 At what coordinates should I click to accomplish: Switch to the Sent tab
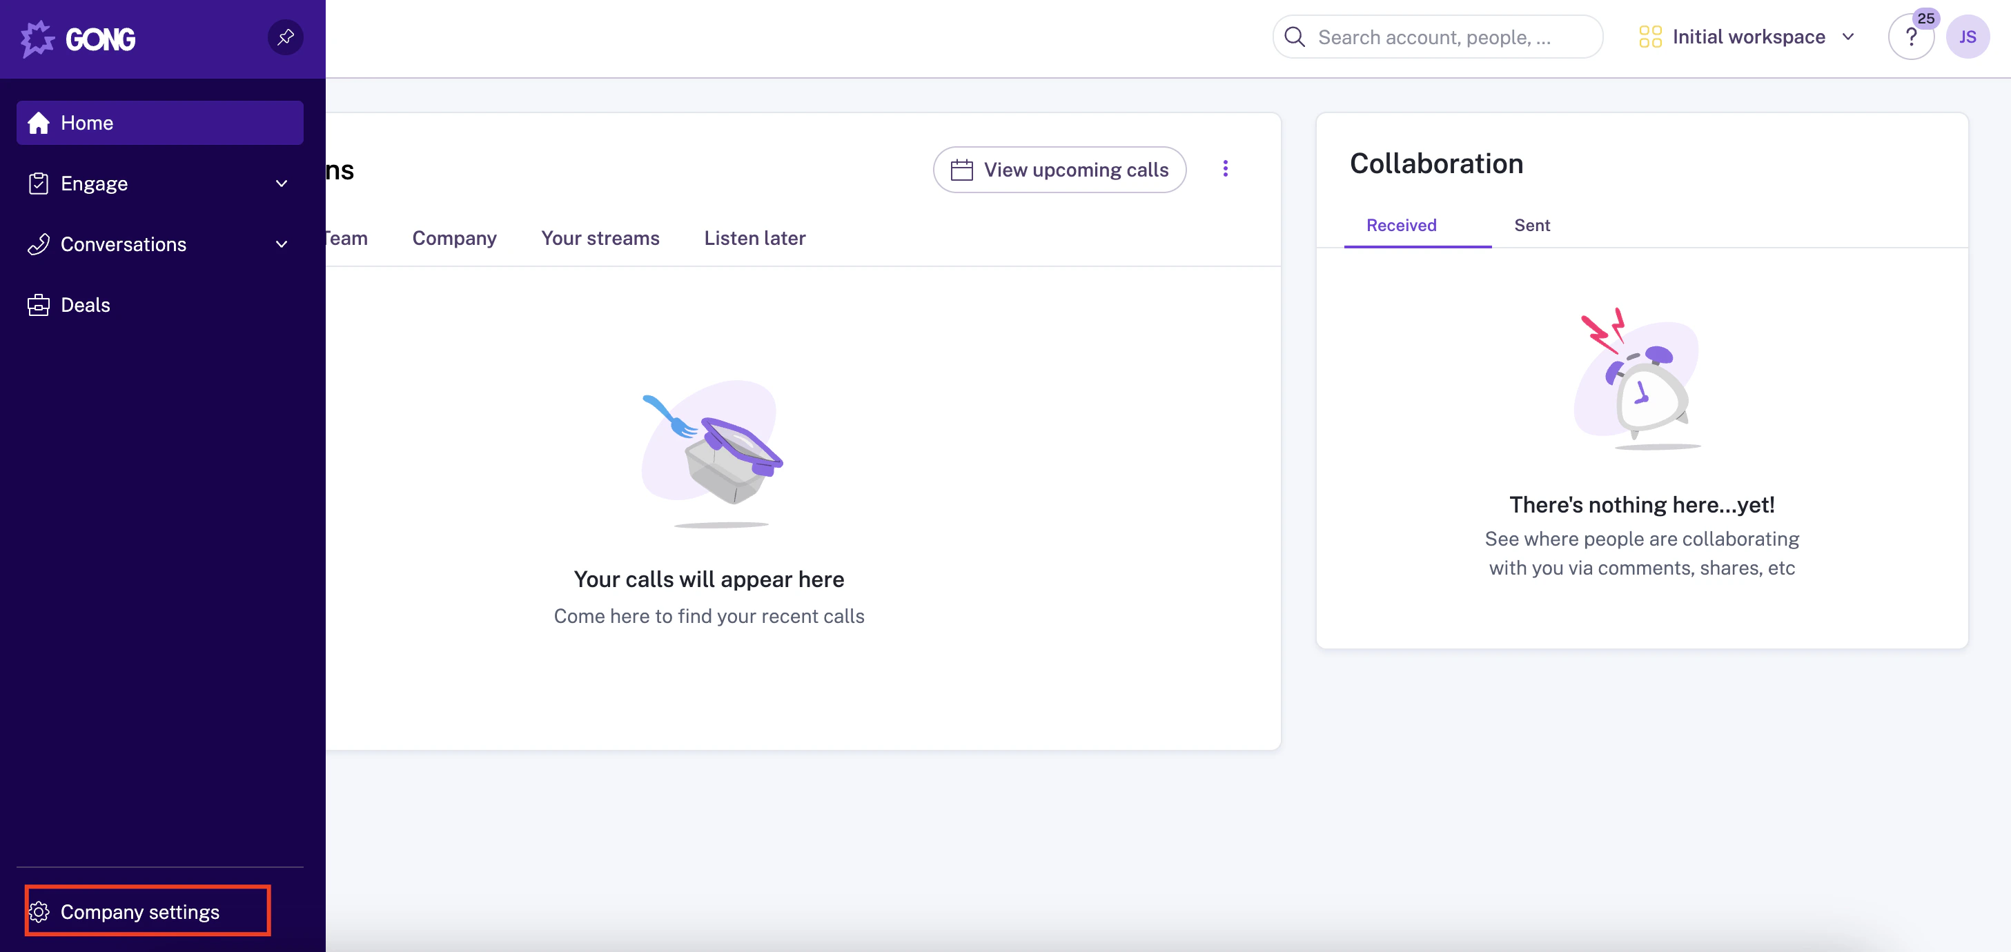point(1531,226)
